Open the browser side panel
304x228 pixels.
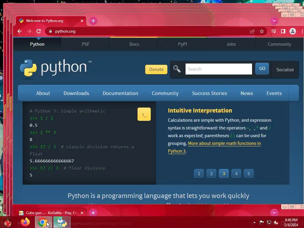point(283,31)
